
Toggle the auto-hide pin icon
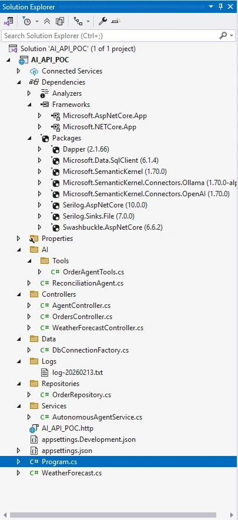(x=221, y=6)
